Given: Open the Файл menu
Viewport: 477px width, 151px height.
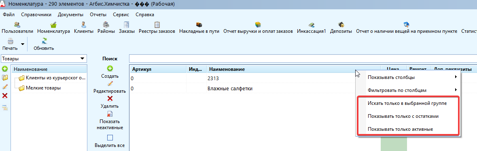Looking at the screenshot, I should 9,15.
